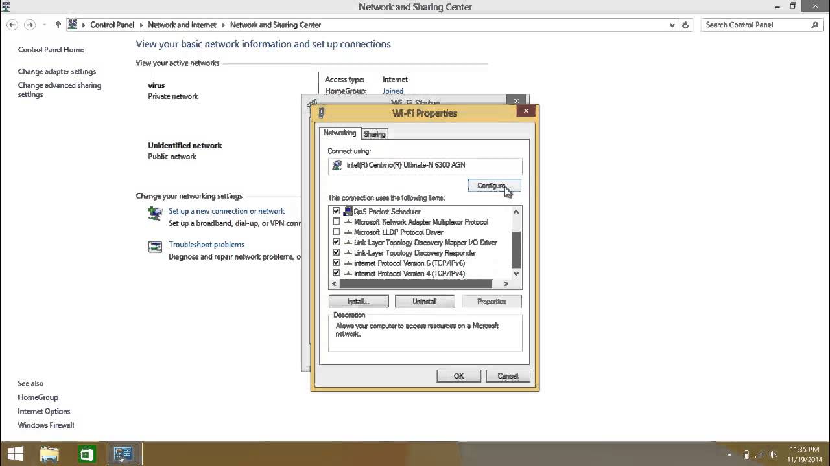Click the address bar location icon
Image resolution: width=830 pixels, height=466 pixels.
[73, 25]
